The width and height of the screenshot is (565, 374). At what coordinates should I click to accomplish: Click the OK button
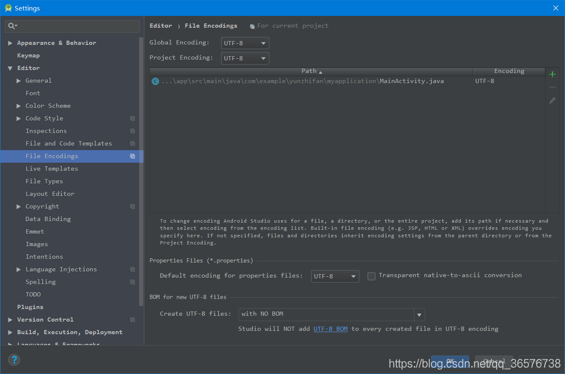(x=450, y=361)
